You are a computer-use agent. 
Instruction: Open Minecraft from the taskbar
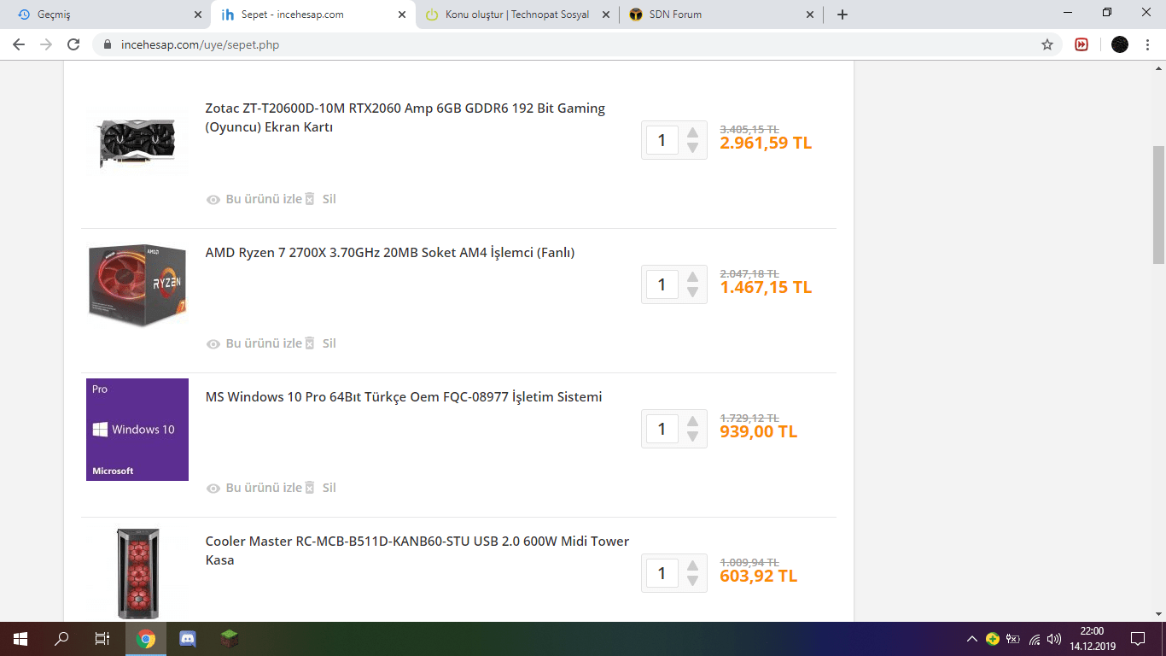229,639
